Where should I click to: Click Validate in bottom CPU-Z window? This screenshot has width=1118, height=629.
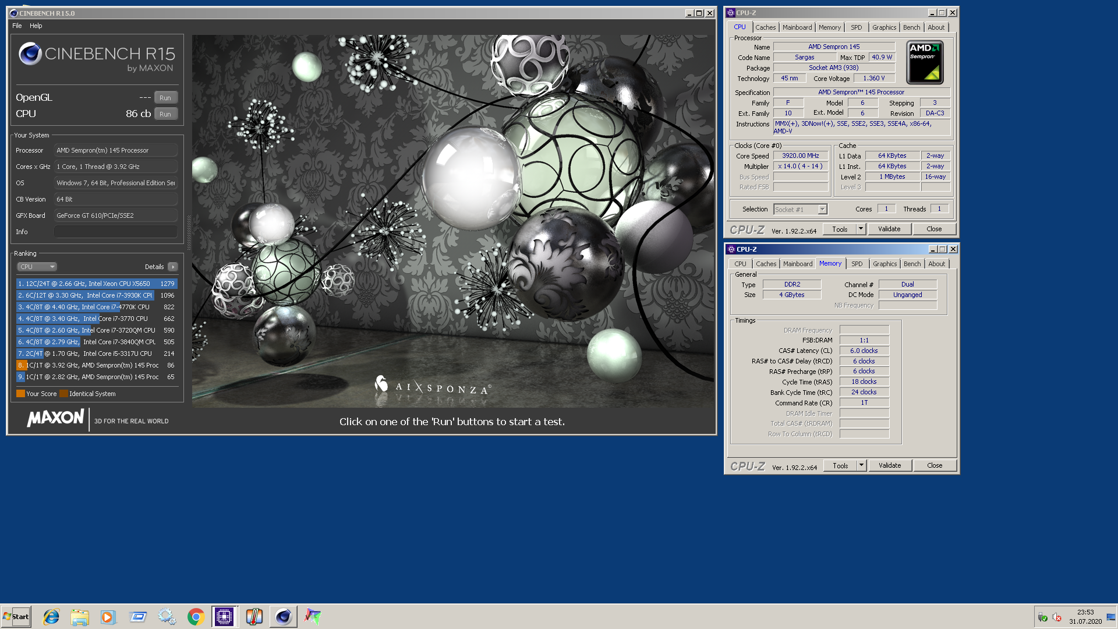click(x=890, y=465)
